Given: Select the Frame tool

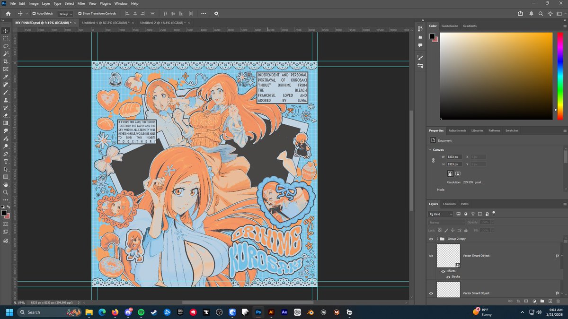Looking at the screenshot, I should (6, 69).
